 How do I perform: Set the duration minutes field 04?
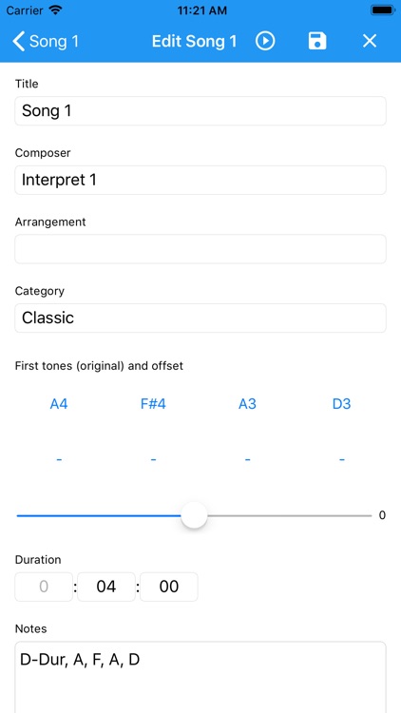click(x=106, y=587)
